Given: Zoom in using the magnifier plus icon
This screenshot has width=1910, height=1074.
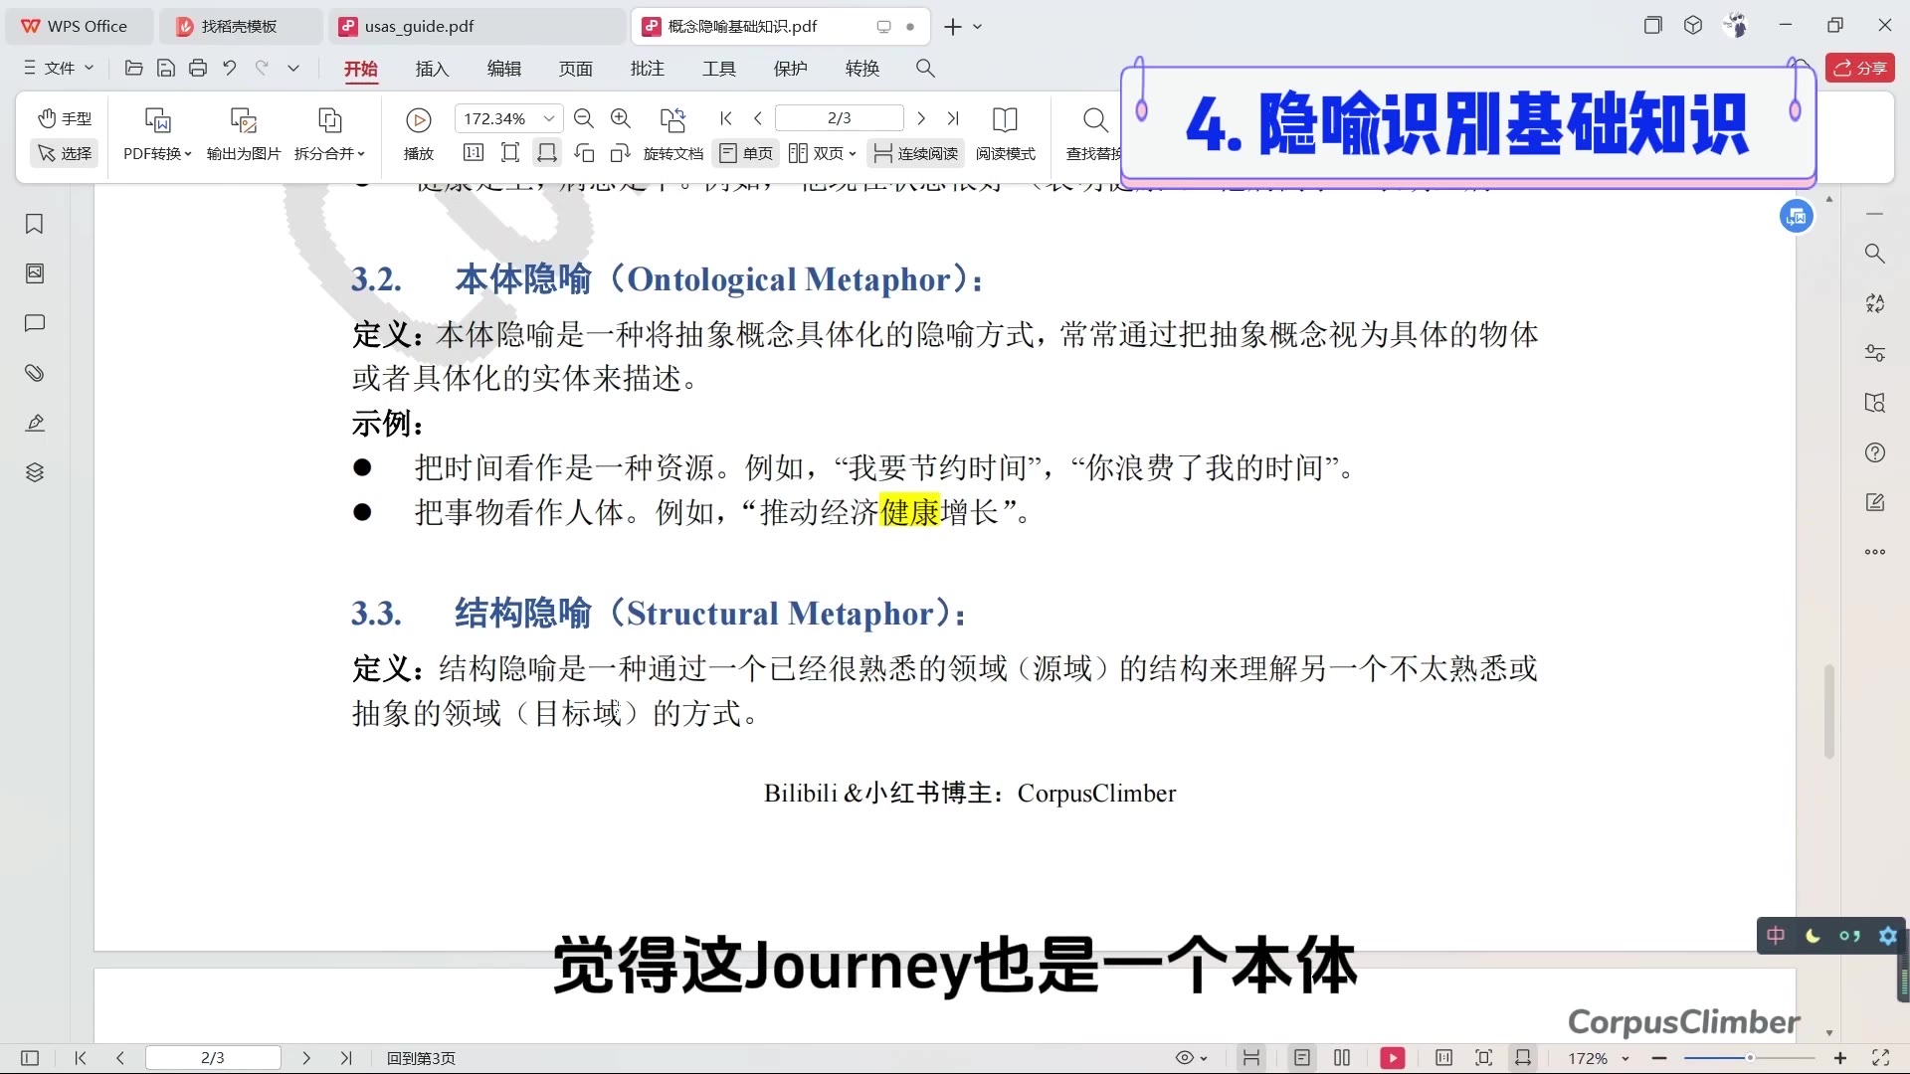Looking at the screenshot, I should [621, 117].
